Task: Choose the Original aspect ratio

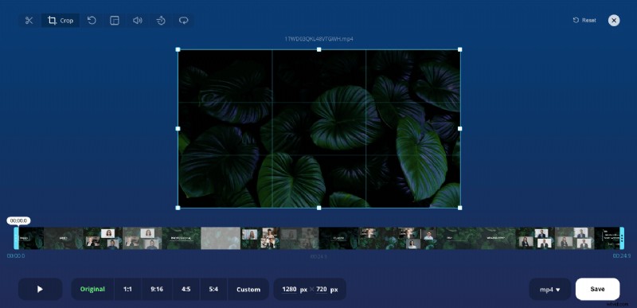Action: [x=92, y=289]
